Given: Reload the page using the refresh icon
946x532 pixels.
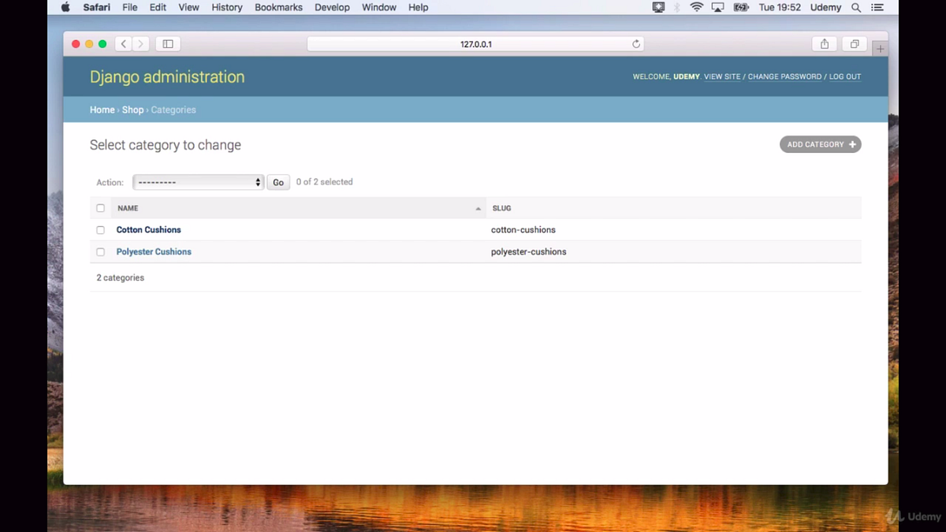Looking at the screenshot, I should 636,43.
